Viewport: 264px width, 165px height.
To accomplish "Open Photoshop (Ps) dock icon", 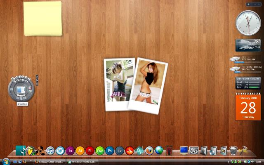I will (x=110, y=151).
